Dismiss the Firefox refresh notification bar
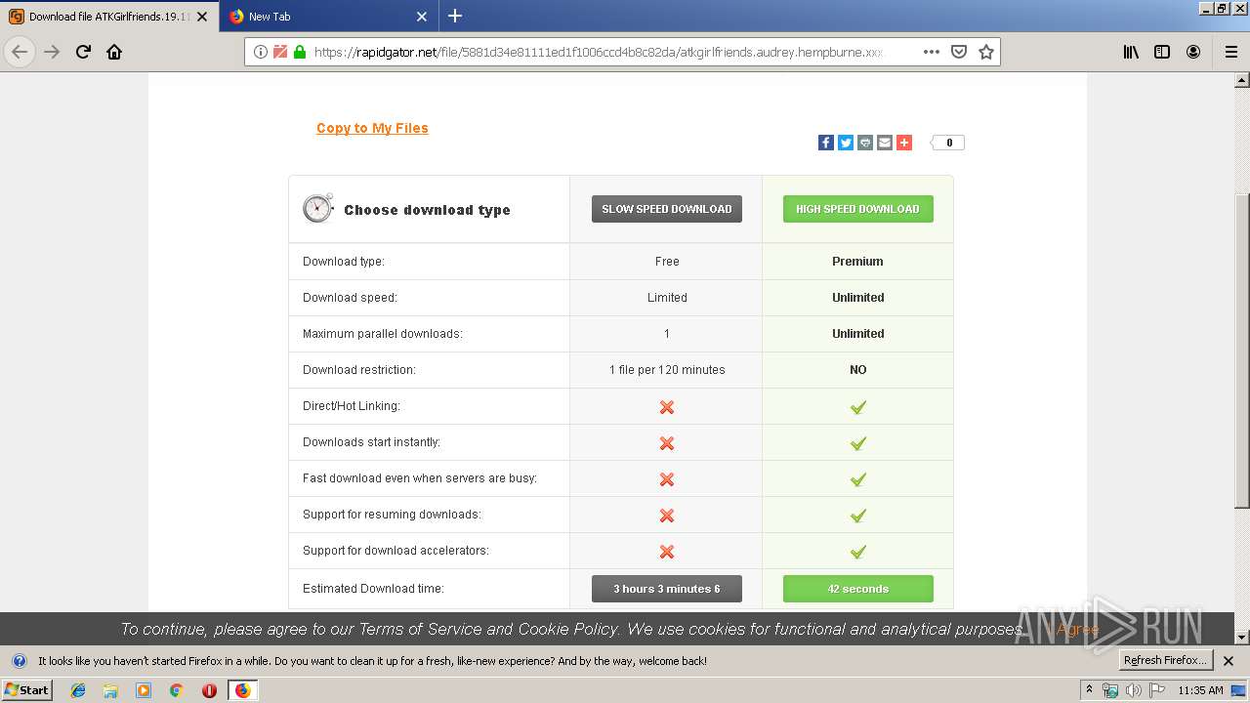 click(x=1229, y=661)
